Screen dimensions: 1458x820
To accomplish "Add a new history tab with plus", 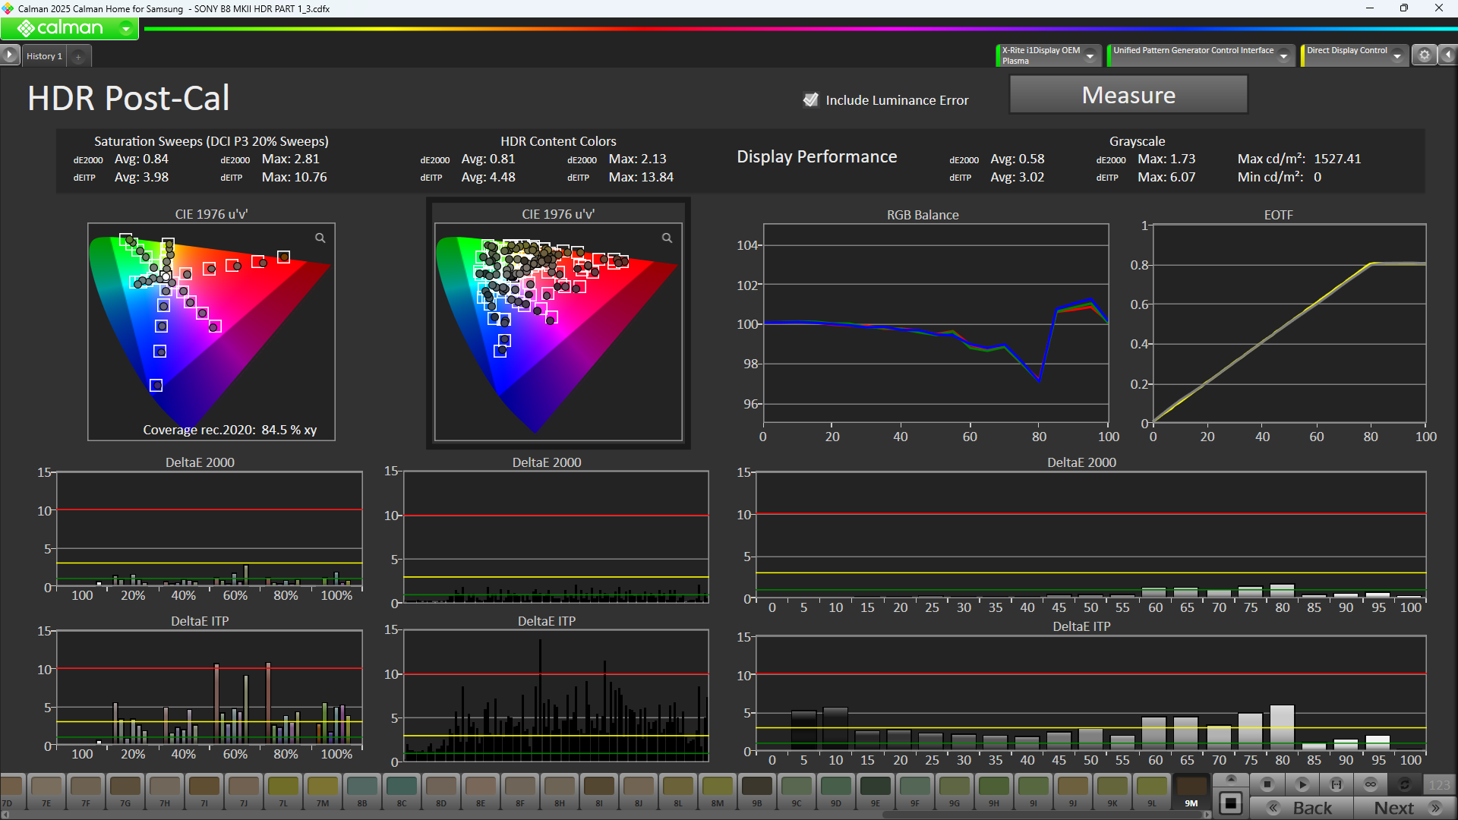I will point(78,56).
